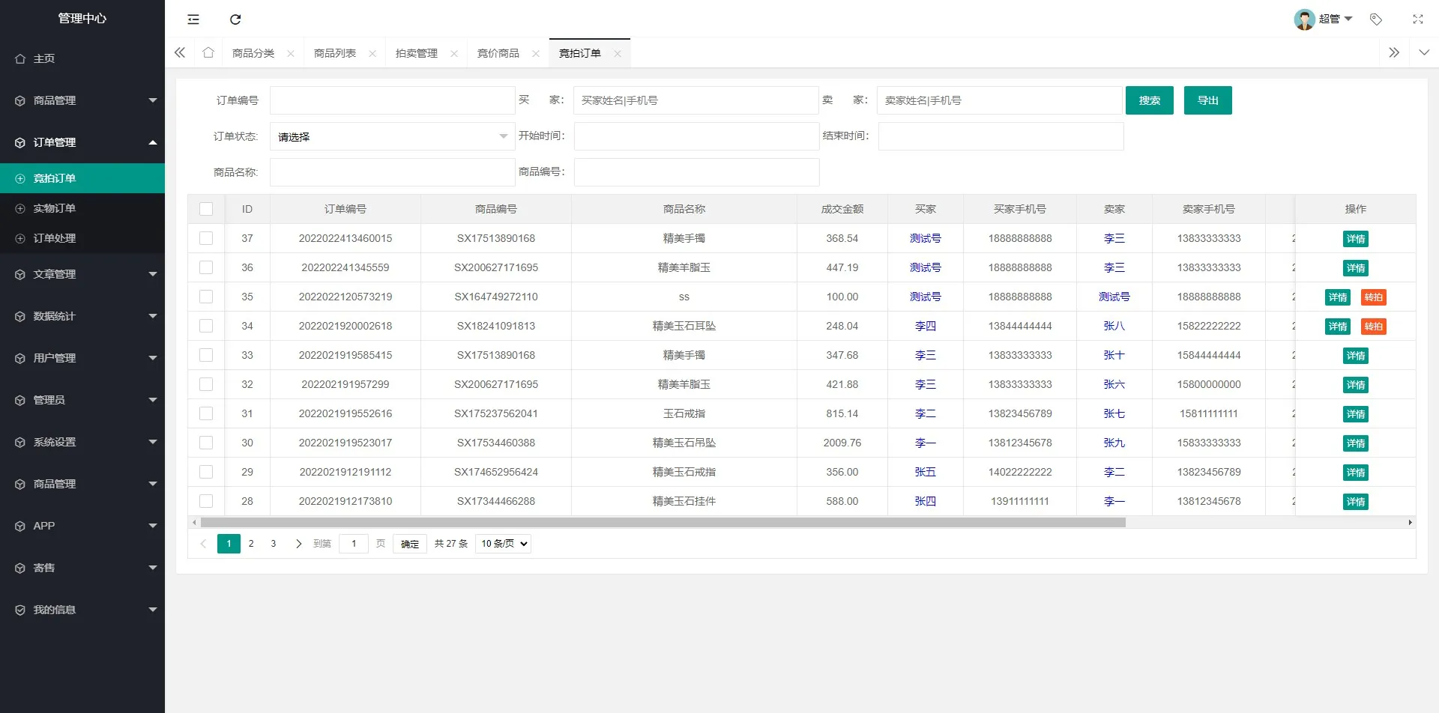1439x713 pixels.
Task: Expand the 用户管理 sidebar menu
Action: [82, 358]
